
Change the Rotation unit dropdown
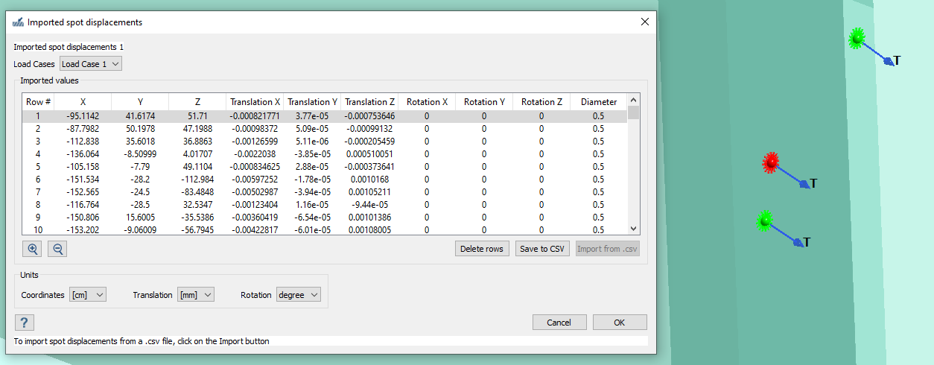[x=298, y=295]
